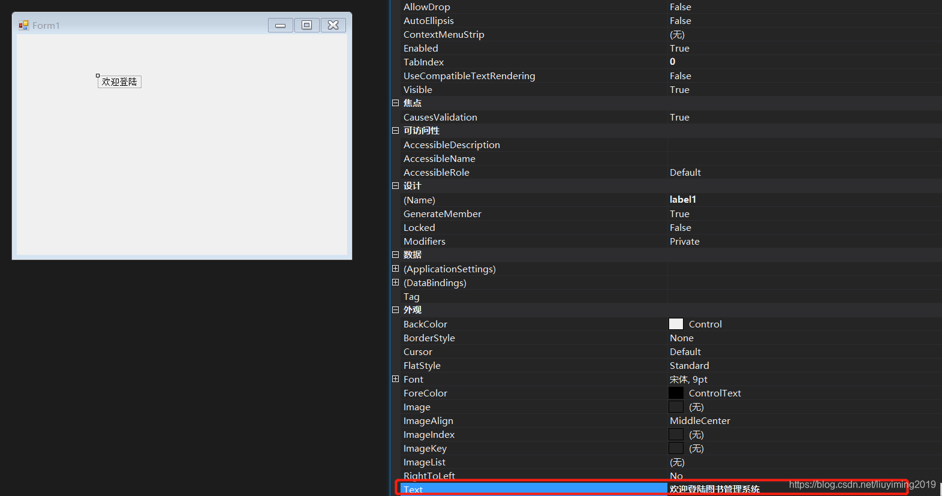Viewport: 942px width, 496px height.
Task: Expand the Font property
Action: click(395, 379)
